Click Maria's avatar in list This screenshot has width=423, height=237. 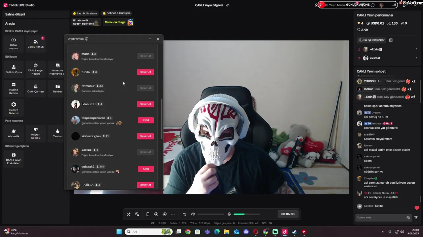(x=75, y=56)
